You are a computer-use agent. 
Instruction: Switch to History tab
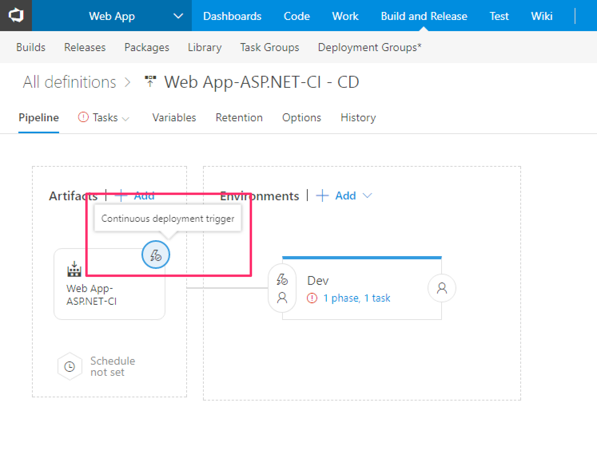pyautogui.click(x=358, y=118)
